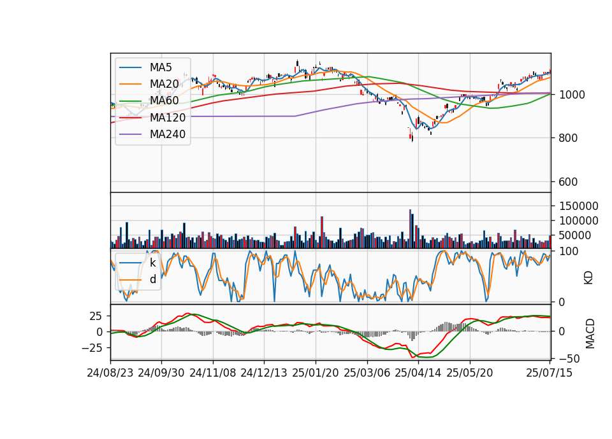Screen dimensions: 612x439
Task: Click the purple MA240 legend line sample
Action: 130,134
